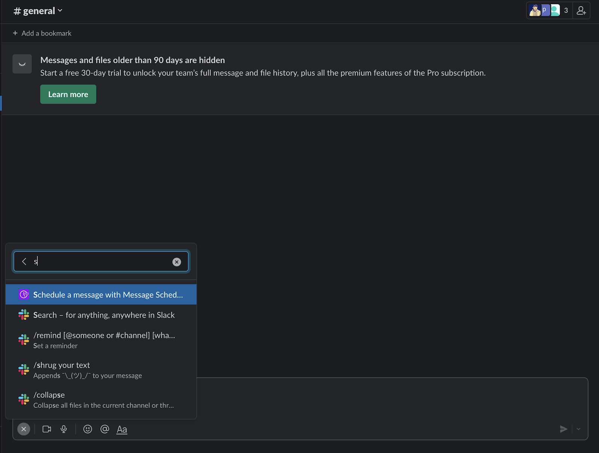Click the Message Scheduler app icon
This screenshot has width=599, height=453.
pos(24,295)
